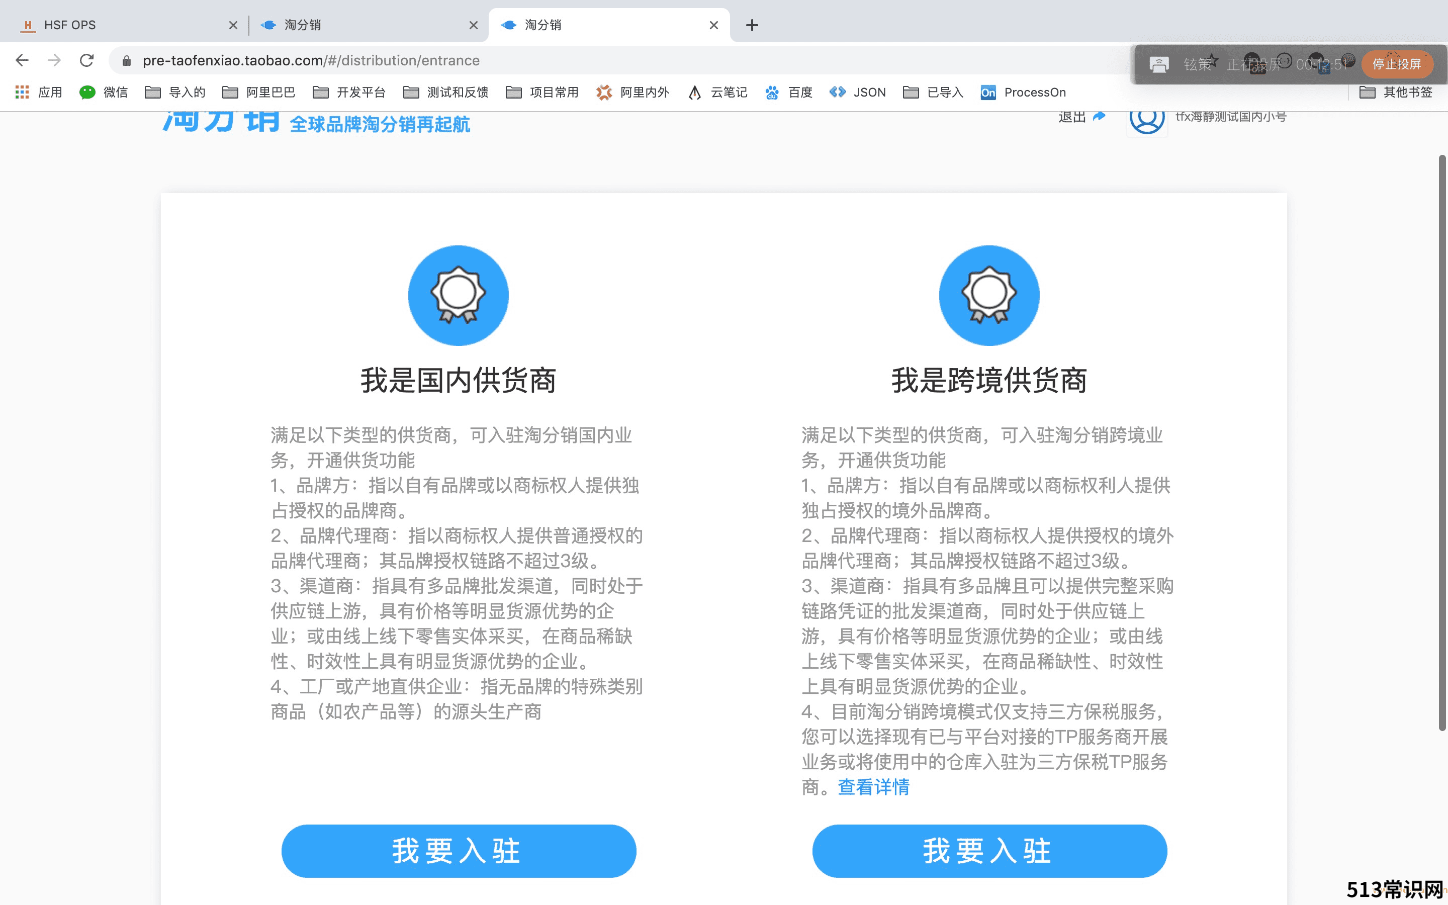Screen dimensions: 1448x905
Task: Select the active 淘分销 tab
Action: [x=609, y=25]
